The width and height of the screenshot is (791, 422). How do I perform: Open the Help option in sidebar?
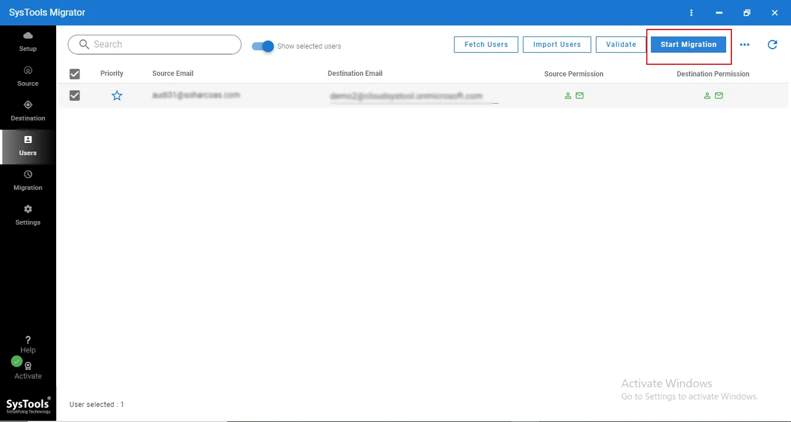(28, 344)
